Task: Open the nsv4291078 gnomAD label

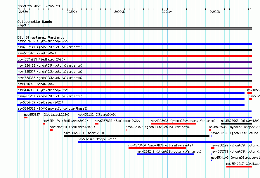Action: (x=158, y=127)
